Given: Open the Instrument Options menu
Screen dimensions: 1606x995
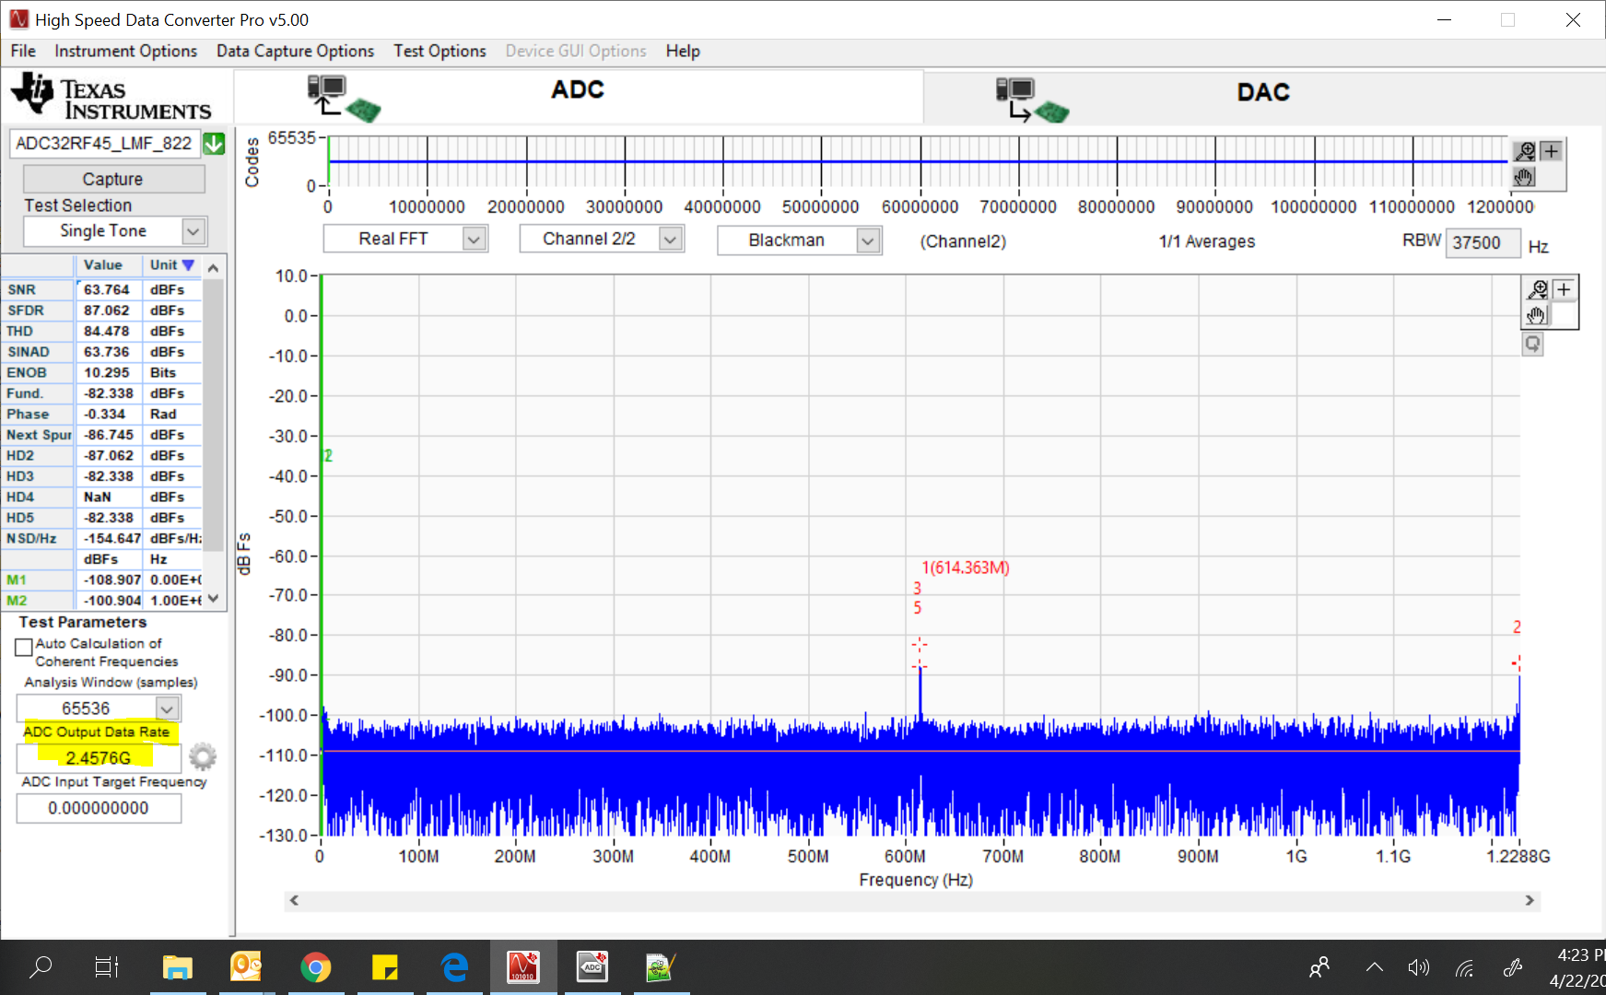Looking at the screenshot, I should [125, 51].
